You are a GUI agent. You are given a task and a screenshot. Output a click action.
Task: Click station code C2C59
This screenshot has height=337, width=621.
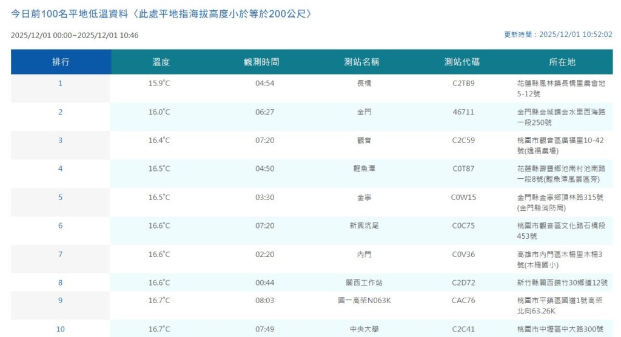463,141
